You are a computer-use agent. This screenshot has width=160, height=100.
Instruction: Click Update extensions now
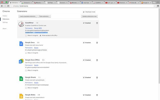(89, 16)
